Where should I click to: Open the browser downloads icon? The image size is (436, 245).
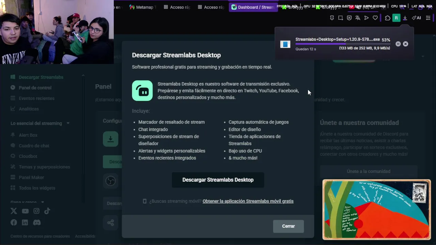(405, 18)
